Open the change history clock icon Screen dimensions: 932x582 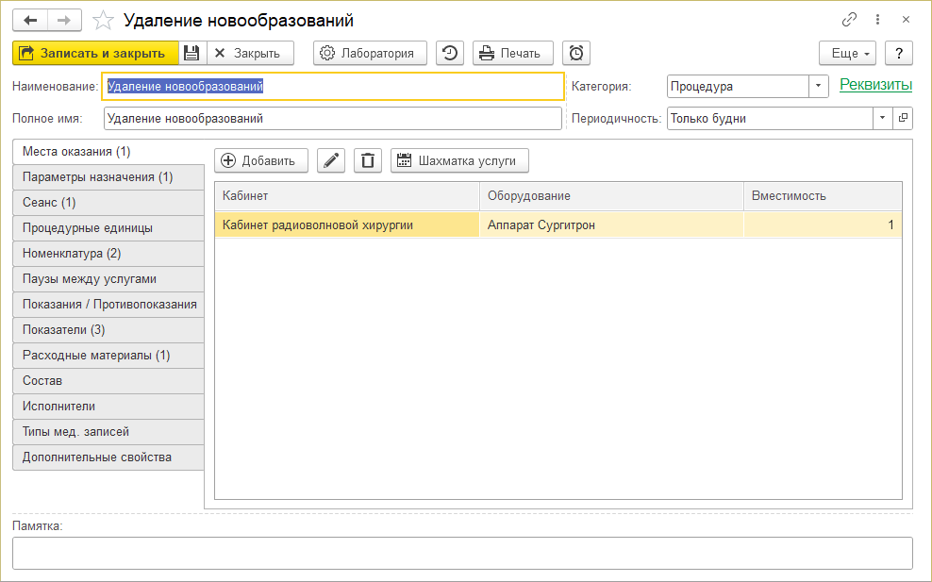pyautogui.click(x=450, y=53)
